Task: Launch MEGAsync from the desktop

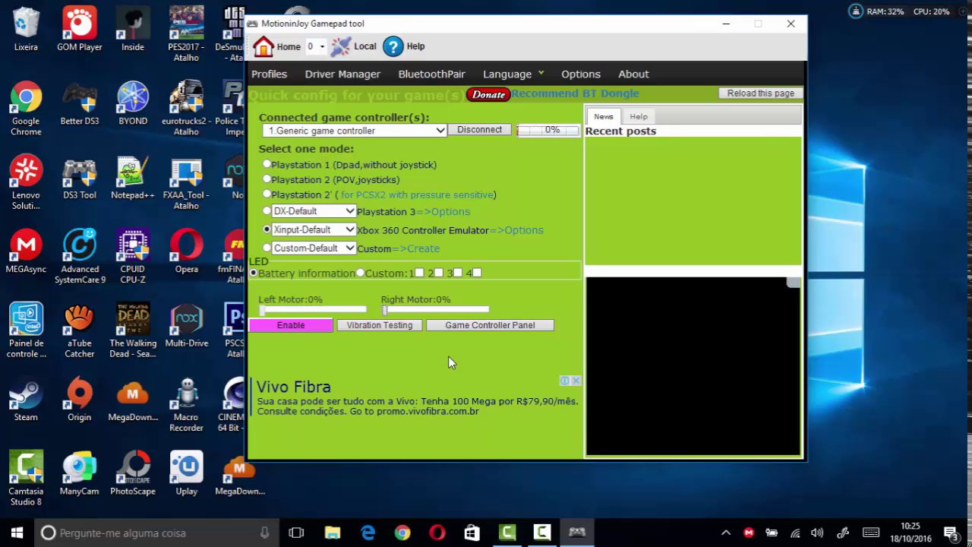Action: click(26, 251)
